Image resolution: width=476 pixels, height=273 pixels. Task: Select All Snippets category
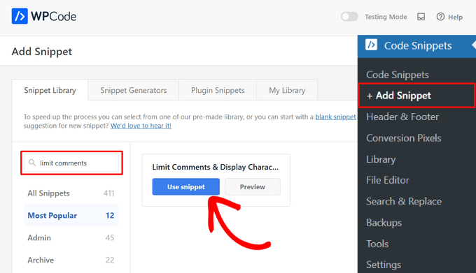click(x=71, y=193)
